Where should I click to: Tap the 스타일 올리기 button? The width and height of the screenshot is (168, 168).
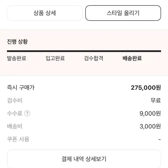[123, 13]
